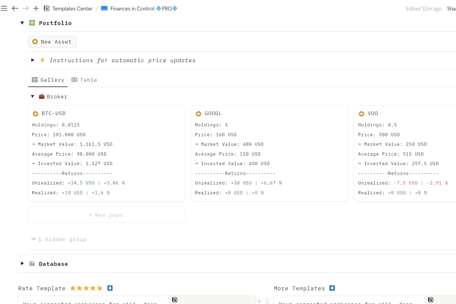Click the briefcase icon beside Broker

42,97
